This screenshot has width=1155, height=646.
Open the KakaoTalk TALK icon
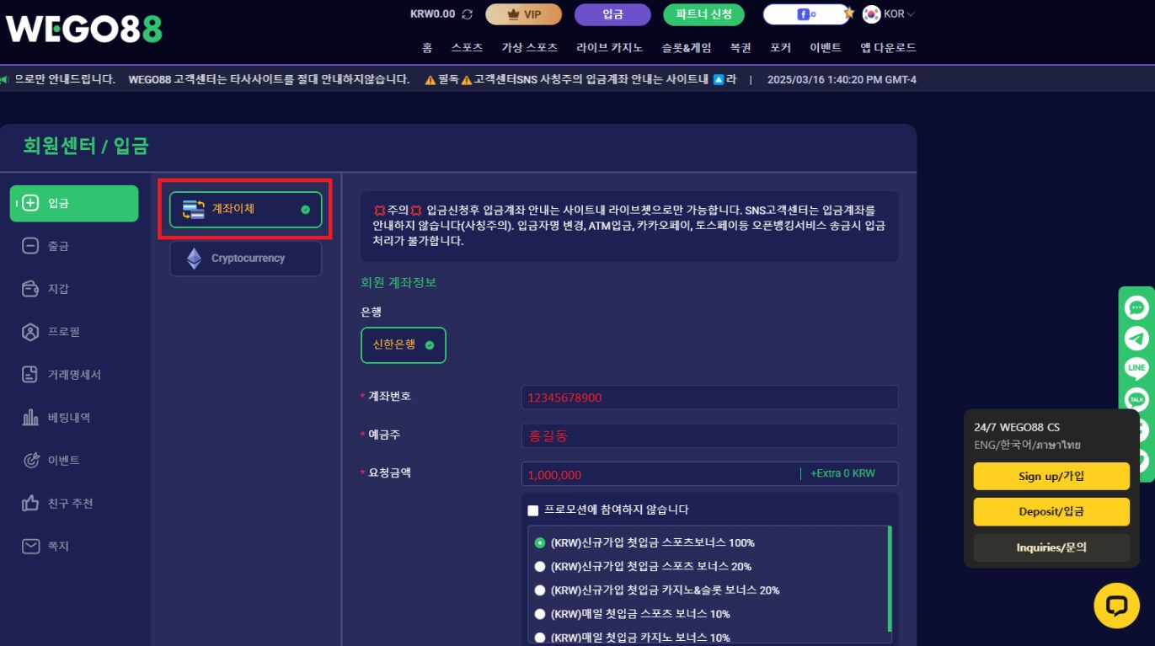pyautogui.click(x=1136, y=398)
